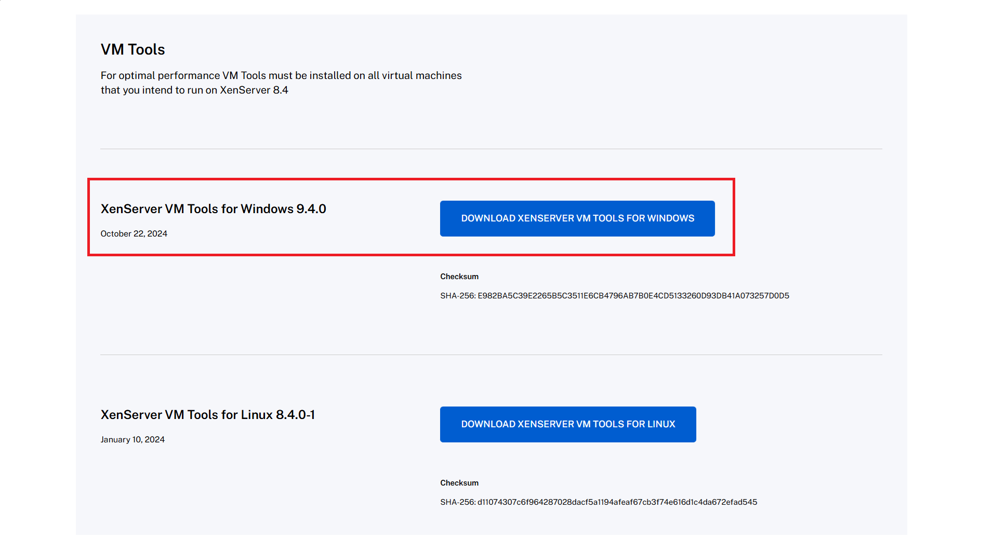
Task: Download XenServer VM Tools for Windows
Action: [577, 218]
